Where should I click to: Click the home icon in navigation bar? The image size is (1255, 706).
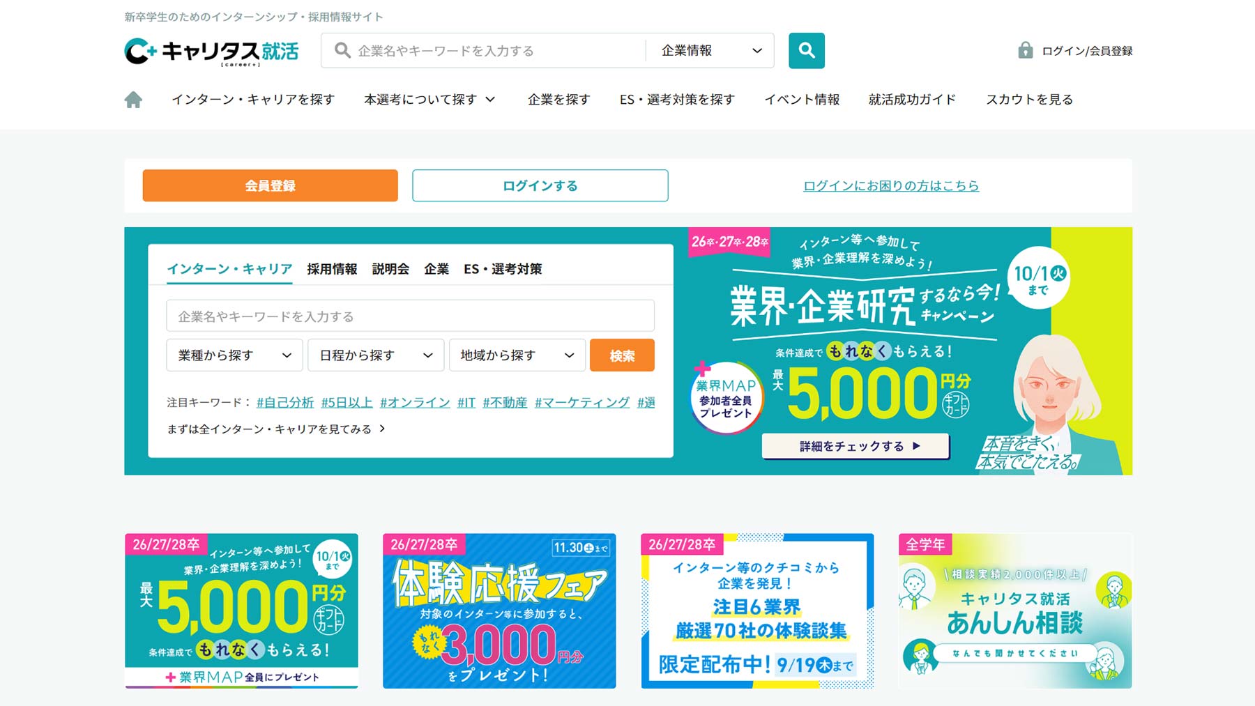coord(133,100)
